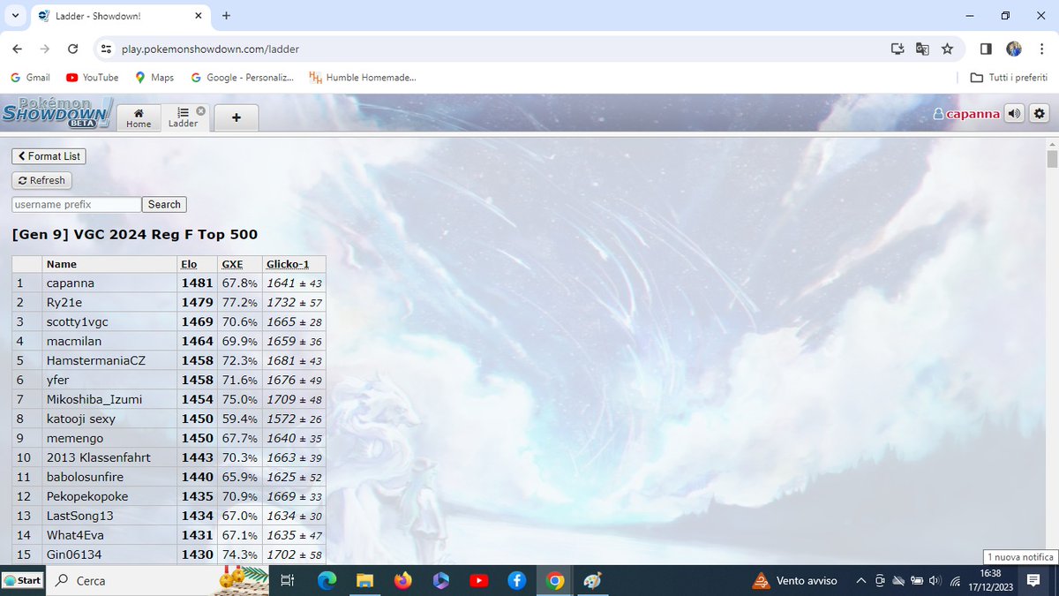Viewport: 1059px width, 596px height.
Task: Open the Tutti i preferiti folder
Action: 1009,78
